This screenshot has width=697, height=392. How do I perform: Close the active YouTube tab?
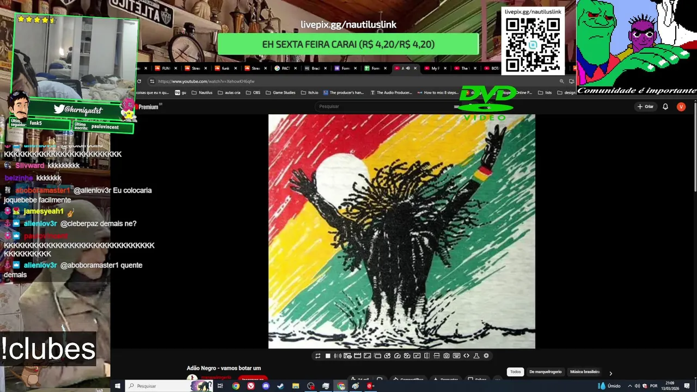(x=415, y=68)
